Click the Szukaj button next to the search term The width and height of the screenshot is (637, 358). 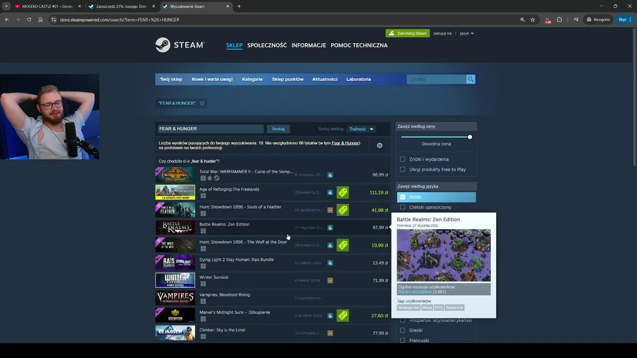pos(278,129)
